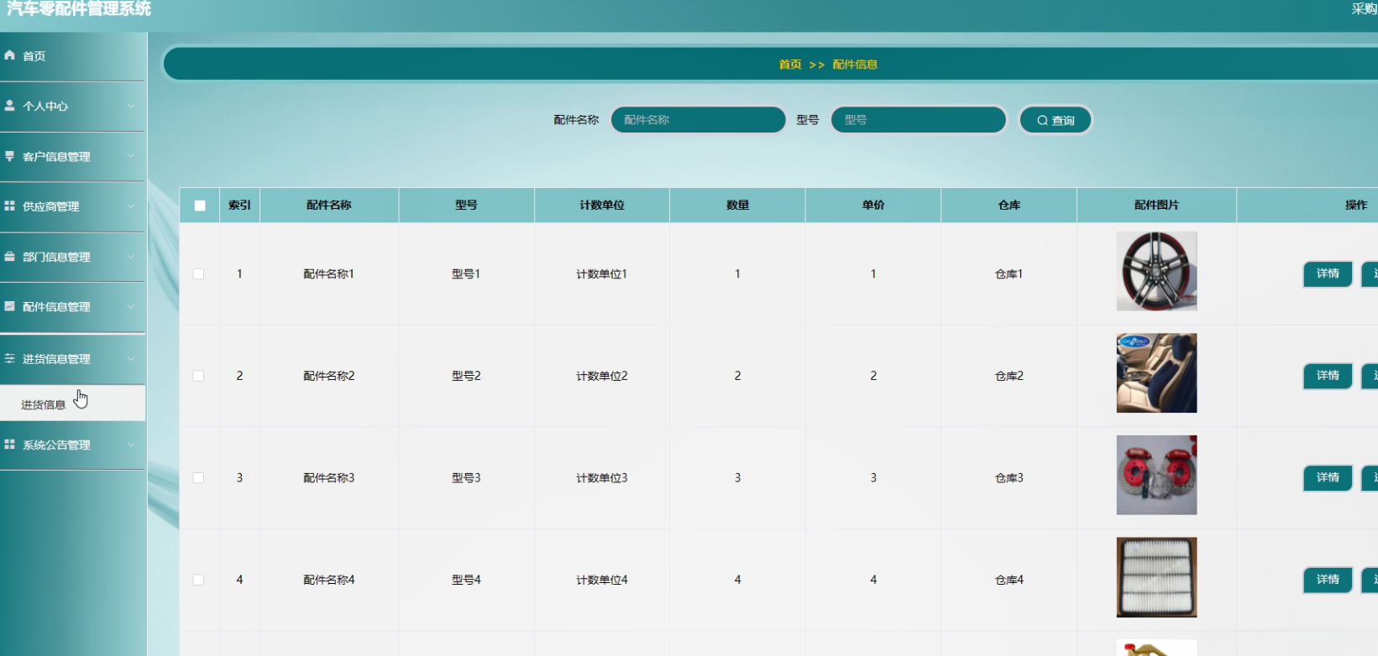Select the checkbox for row 配件名称3
The width and height of the screenshot is (1378, 656).
[x=198, y=478]
